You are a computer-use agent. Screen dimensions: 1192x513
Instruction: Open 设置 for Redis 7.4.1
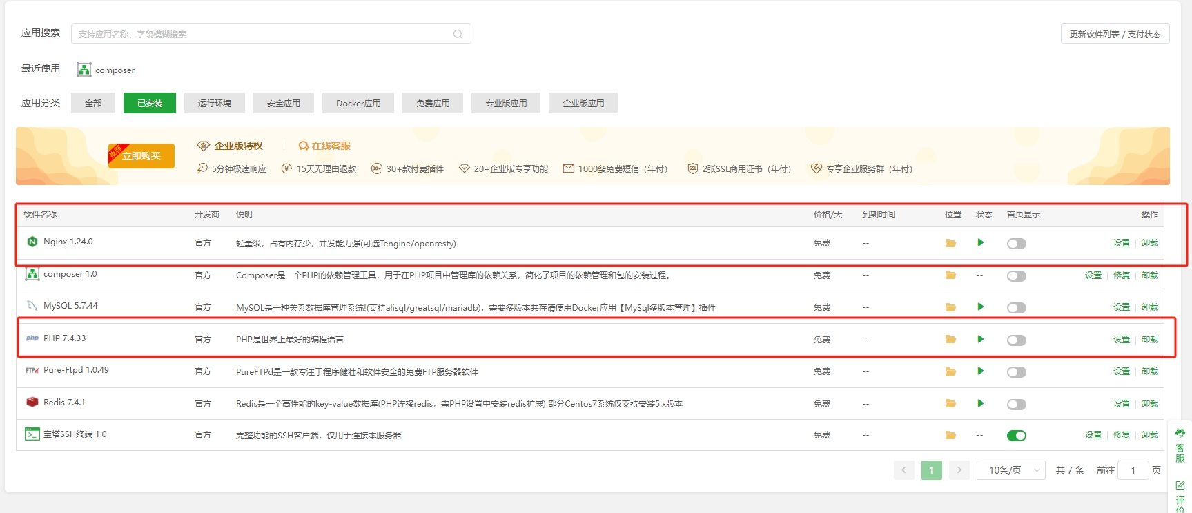pyautogui.click(x=1122, y=404)
